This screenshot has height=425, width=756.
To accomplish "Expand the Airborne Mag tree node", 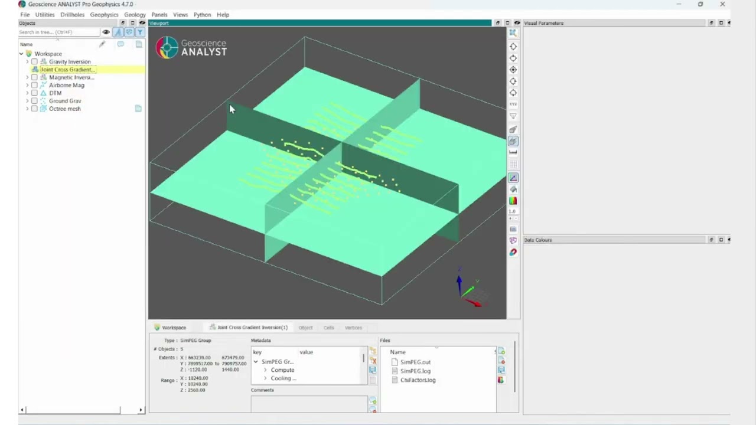I will coord(27,85).
